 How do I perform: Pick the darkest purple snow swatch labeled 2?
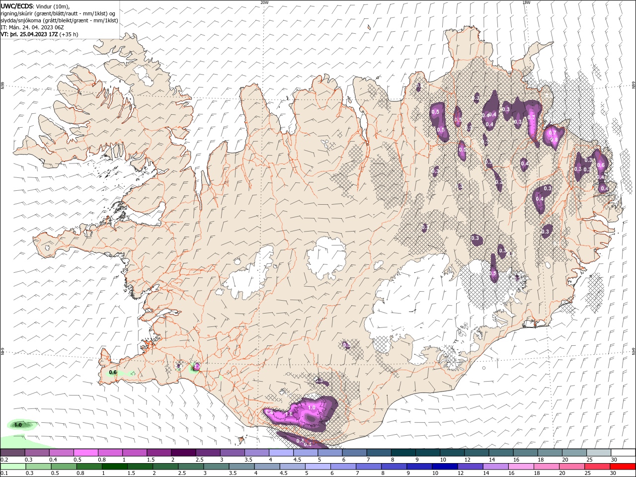pyautogui.click(x=183, y=453)
